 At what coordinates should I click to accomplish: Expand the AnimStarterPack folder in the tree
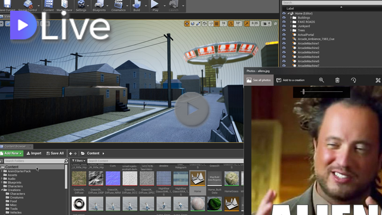tap(2, 171)
